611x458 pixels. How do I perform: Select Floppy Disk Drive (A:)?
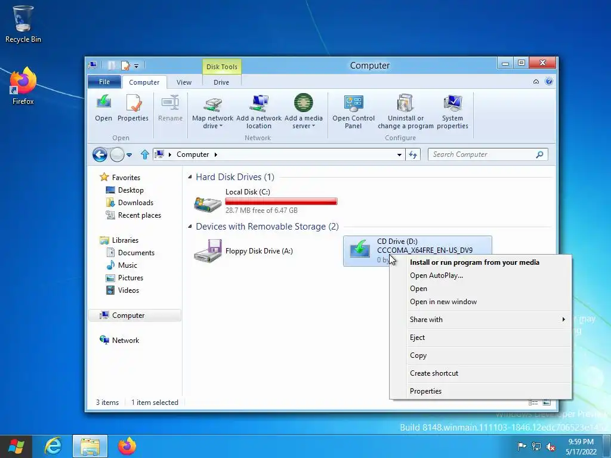(x=243, y=251)
